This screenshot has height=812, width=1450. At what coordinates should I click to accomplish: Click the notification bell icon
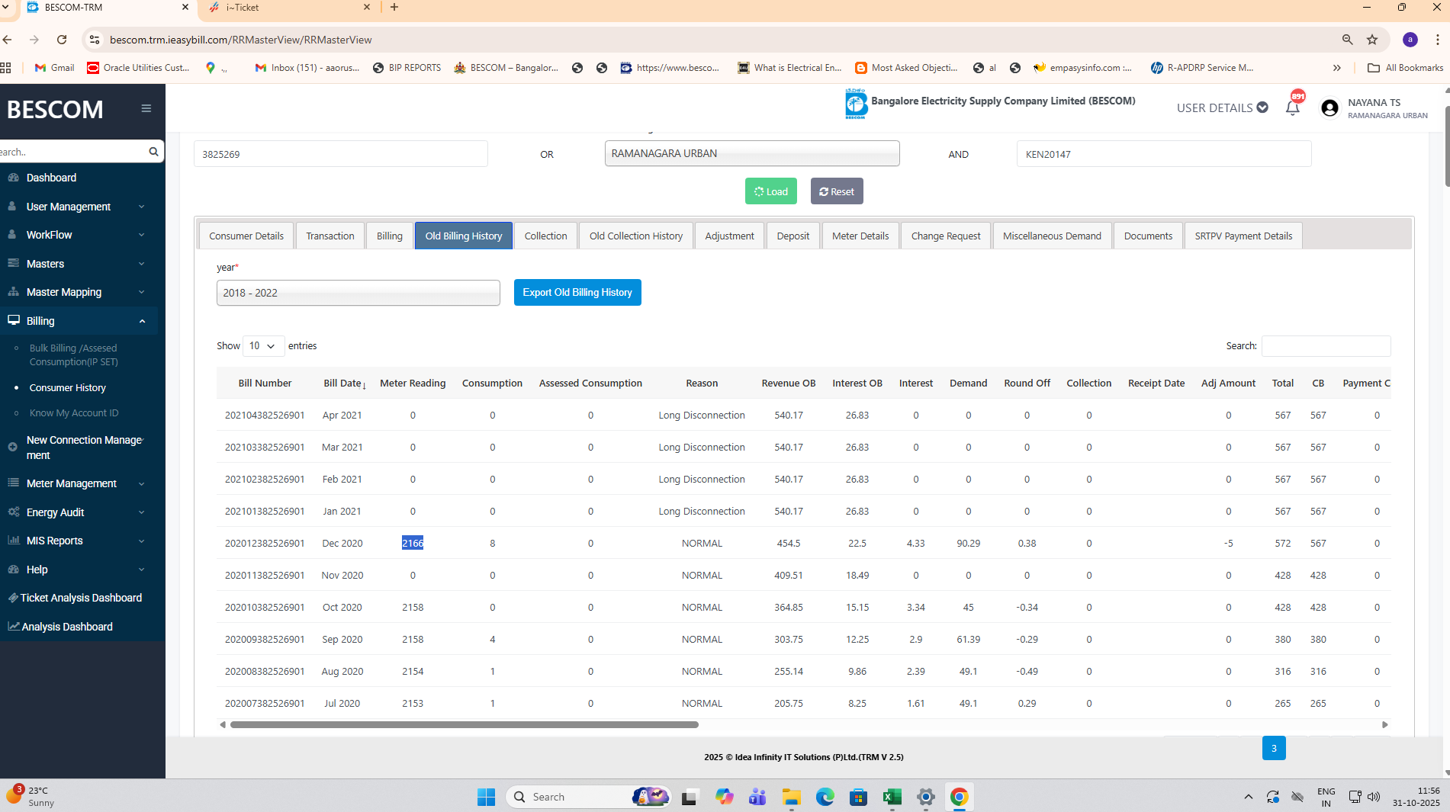click(1292, 108)
